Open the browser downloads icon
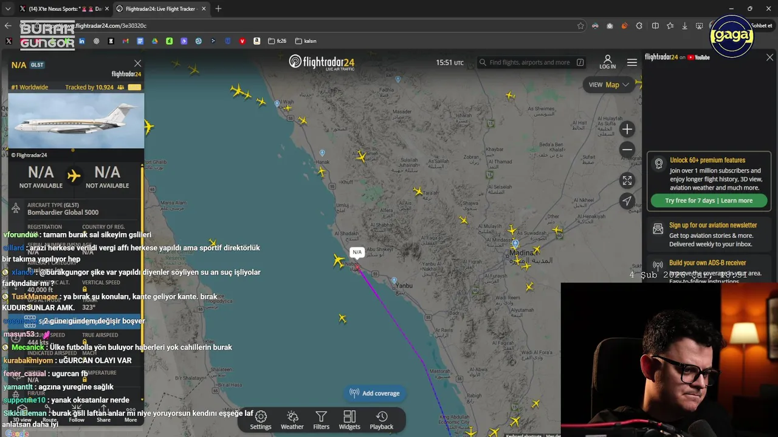778x437 pixels. point(684,25)
